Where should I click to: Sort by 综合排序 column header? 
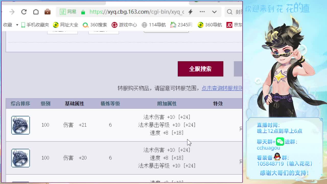click(x=20, y=103)
